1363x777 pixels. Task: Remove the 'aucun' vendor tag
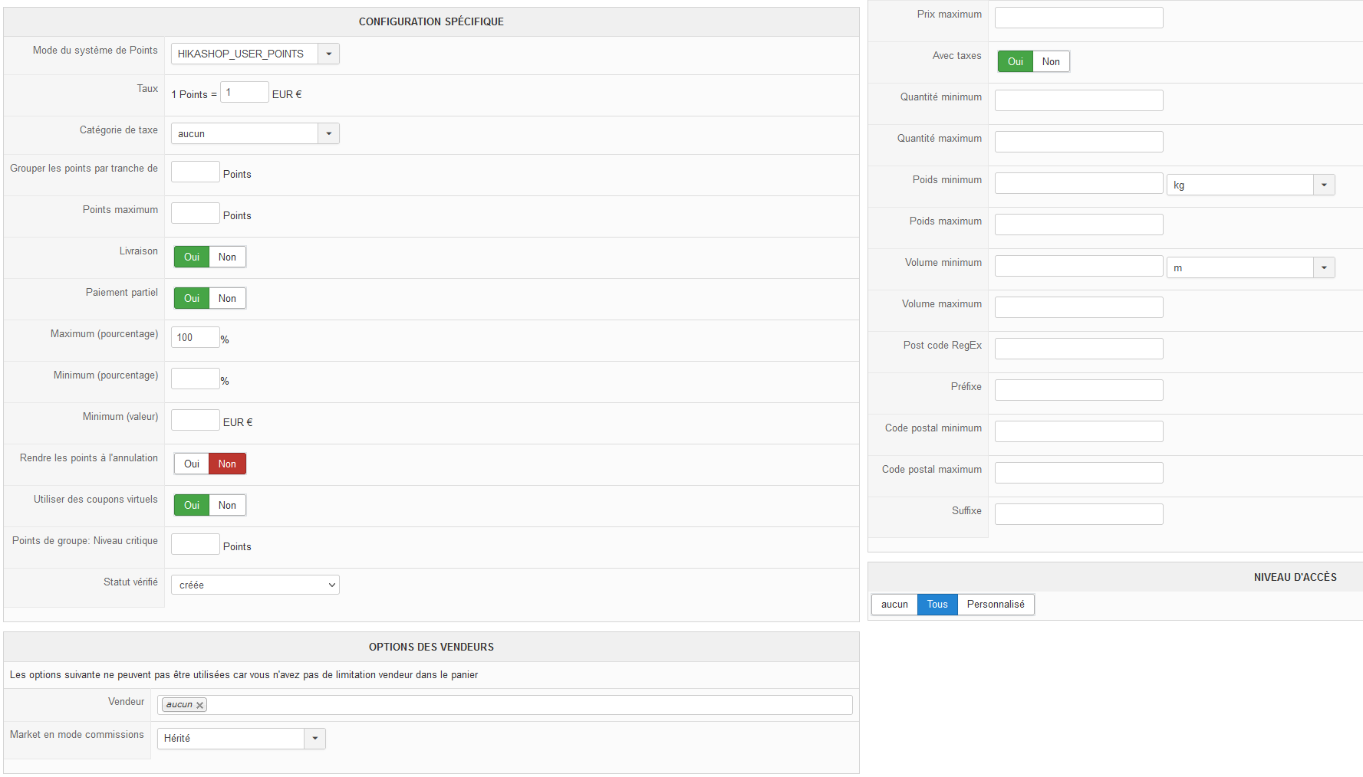tap(199, 706)
